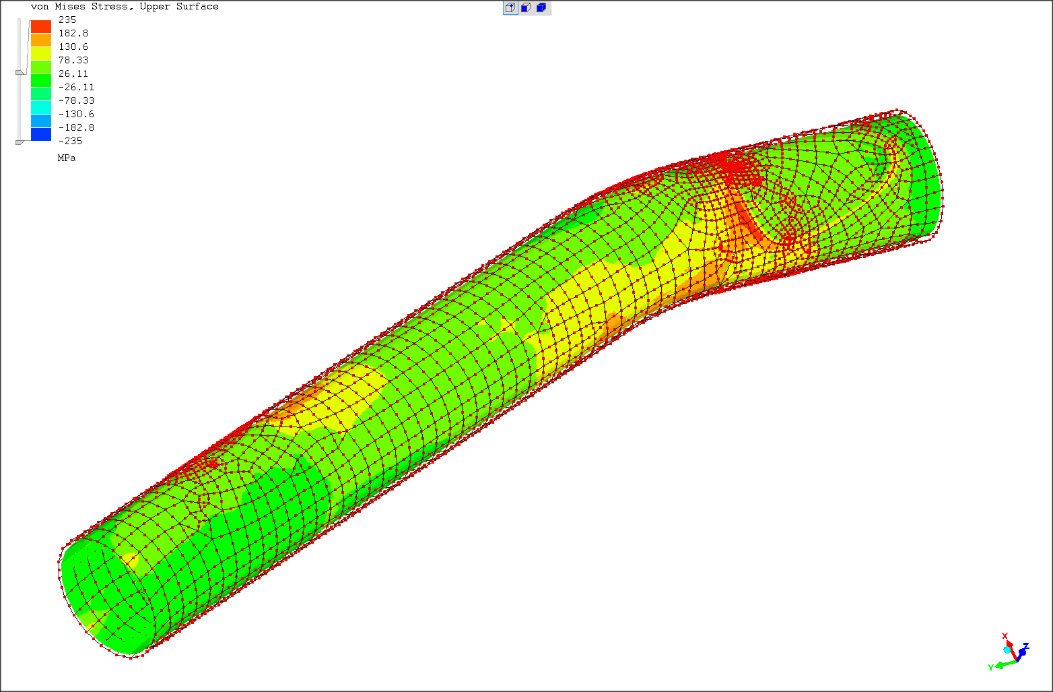Click the legend maximum value 235

pos(67,20)
